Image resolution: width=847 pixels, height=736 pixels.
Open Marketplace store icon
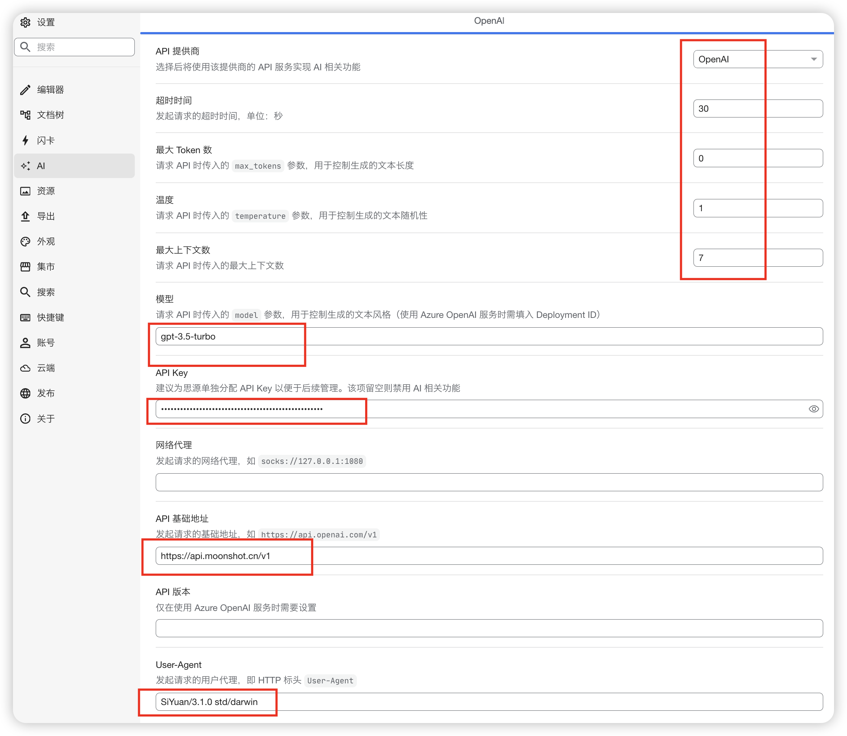[26, 267]
